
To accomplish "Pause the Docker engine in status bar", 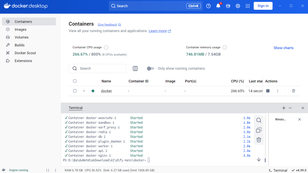I will [48, 170].
